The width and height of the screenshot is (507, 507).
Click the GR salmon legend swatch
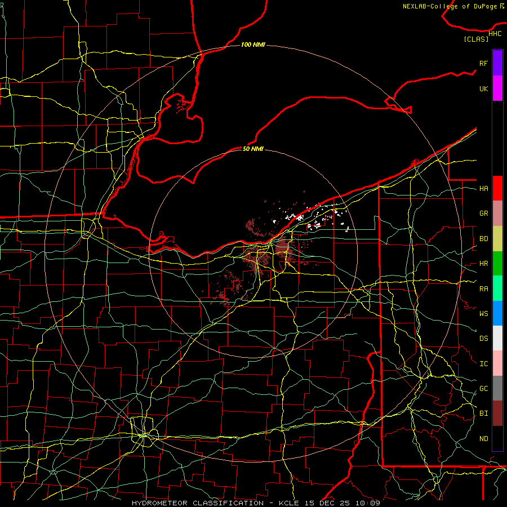point(497,214)
